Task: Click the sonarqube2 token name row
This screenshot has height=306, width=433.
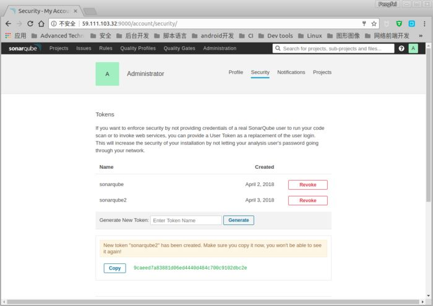Action: pyautogui.click(x=113, y=200)
